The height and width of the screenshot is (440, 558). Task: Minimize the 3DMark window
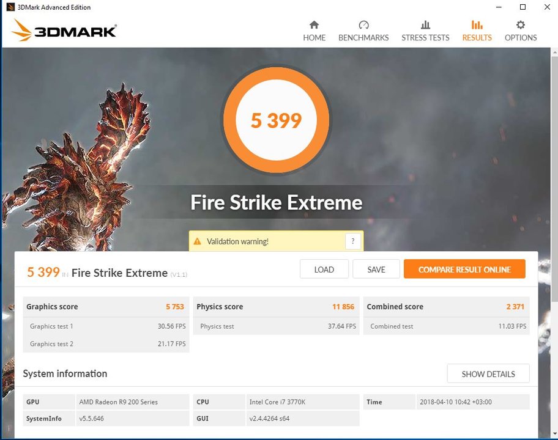499,7
